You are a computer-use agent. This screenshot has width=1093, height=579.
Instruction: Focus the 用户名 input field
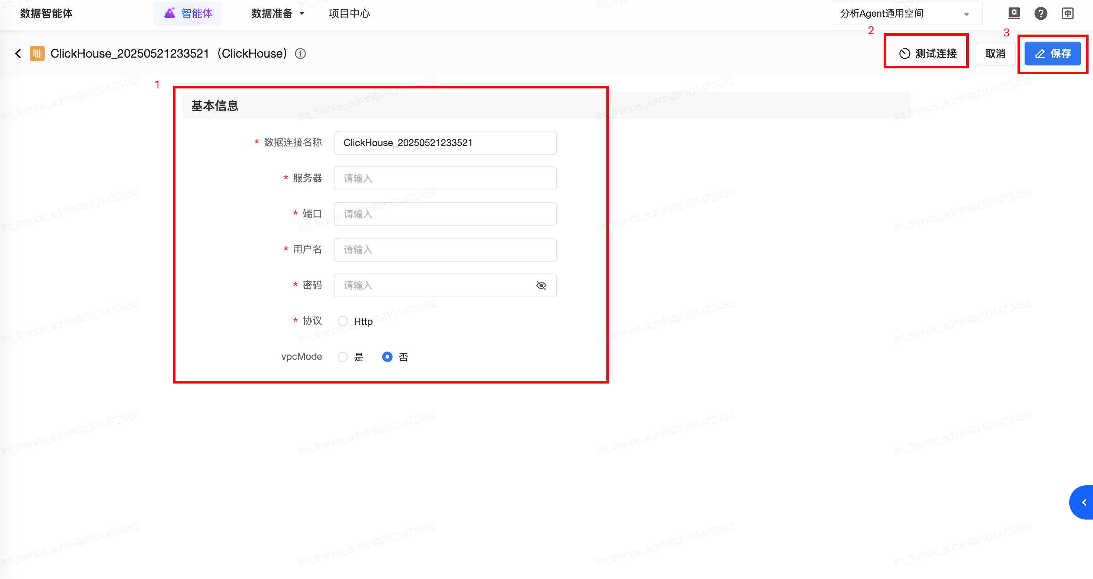[x=445, y=249]
